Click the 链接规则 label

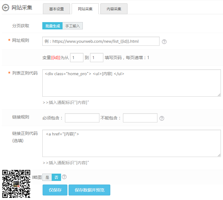coord(21,117)
